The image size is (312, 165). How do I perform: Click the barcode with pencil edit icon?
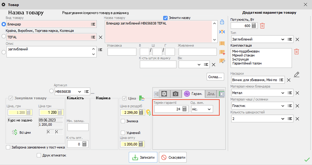[x=222, y=61]
